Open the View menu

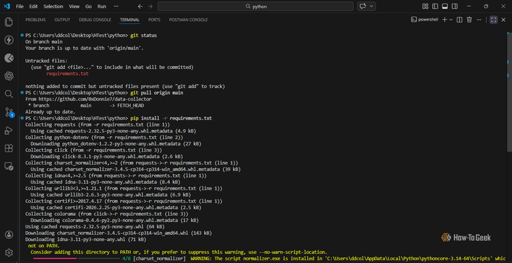74,6
